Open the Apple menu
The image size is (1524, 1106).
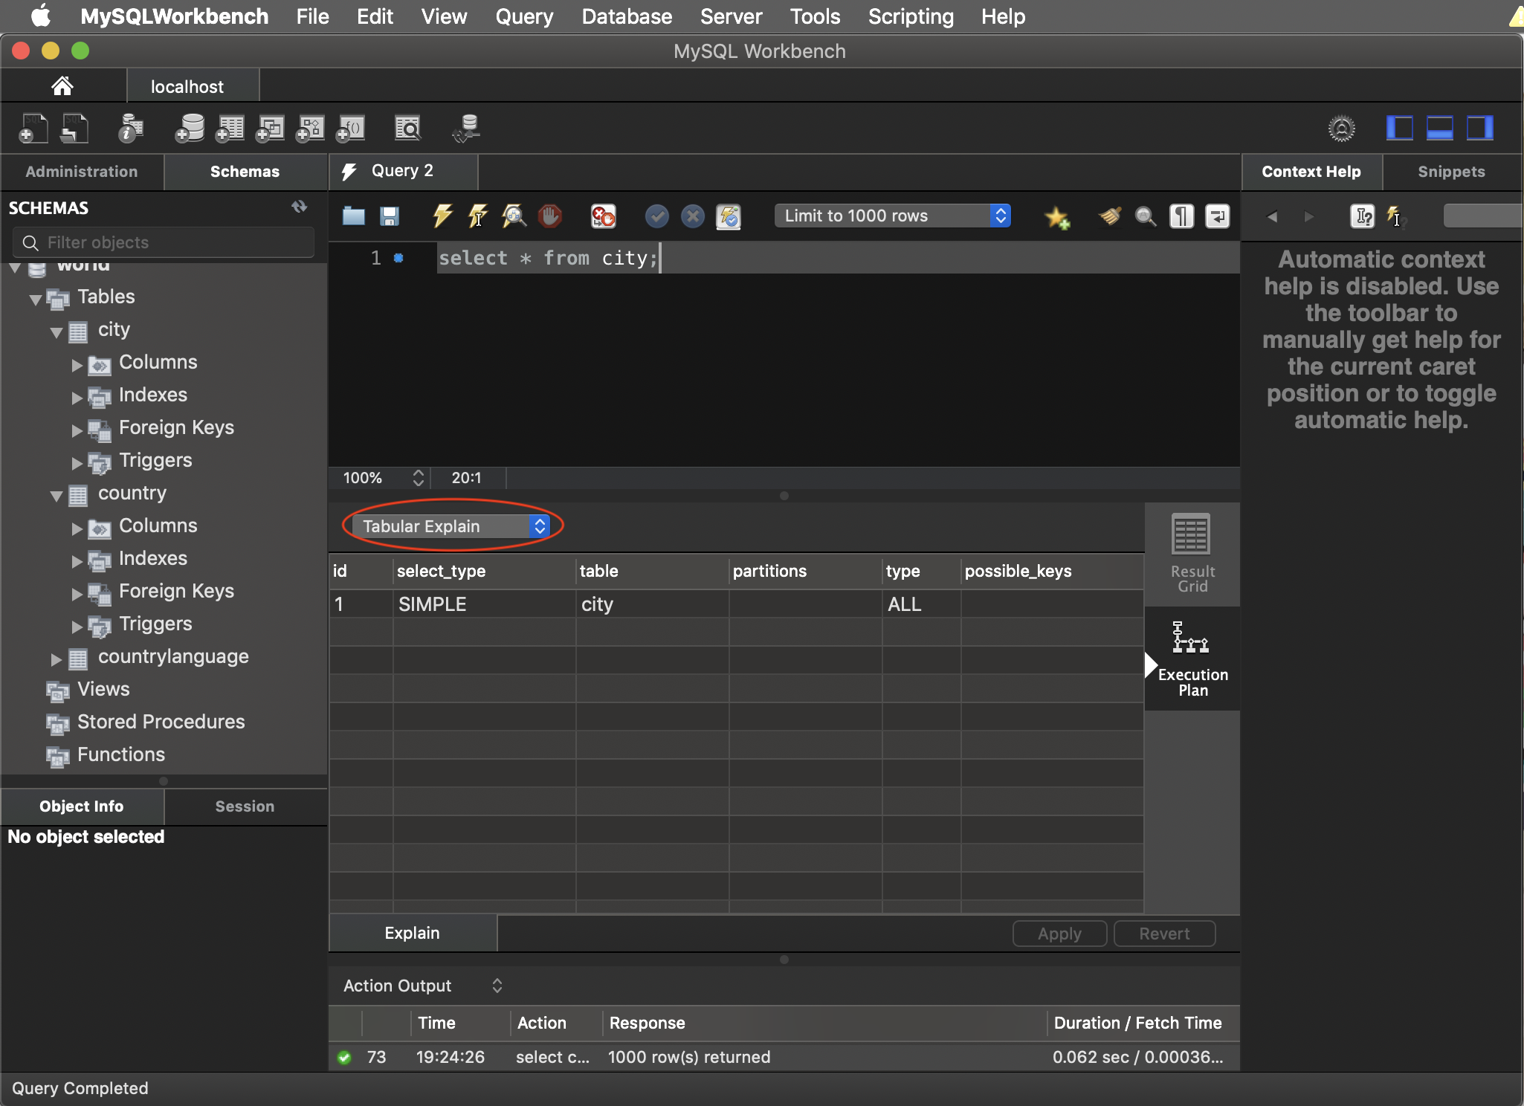click(x=42, y=16)
